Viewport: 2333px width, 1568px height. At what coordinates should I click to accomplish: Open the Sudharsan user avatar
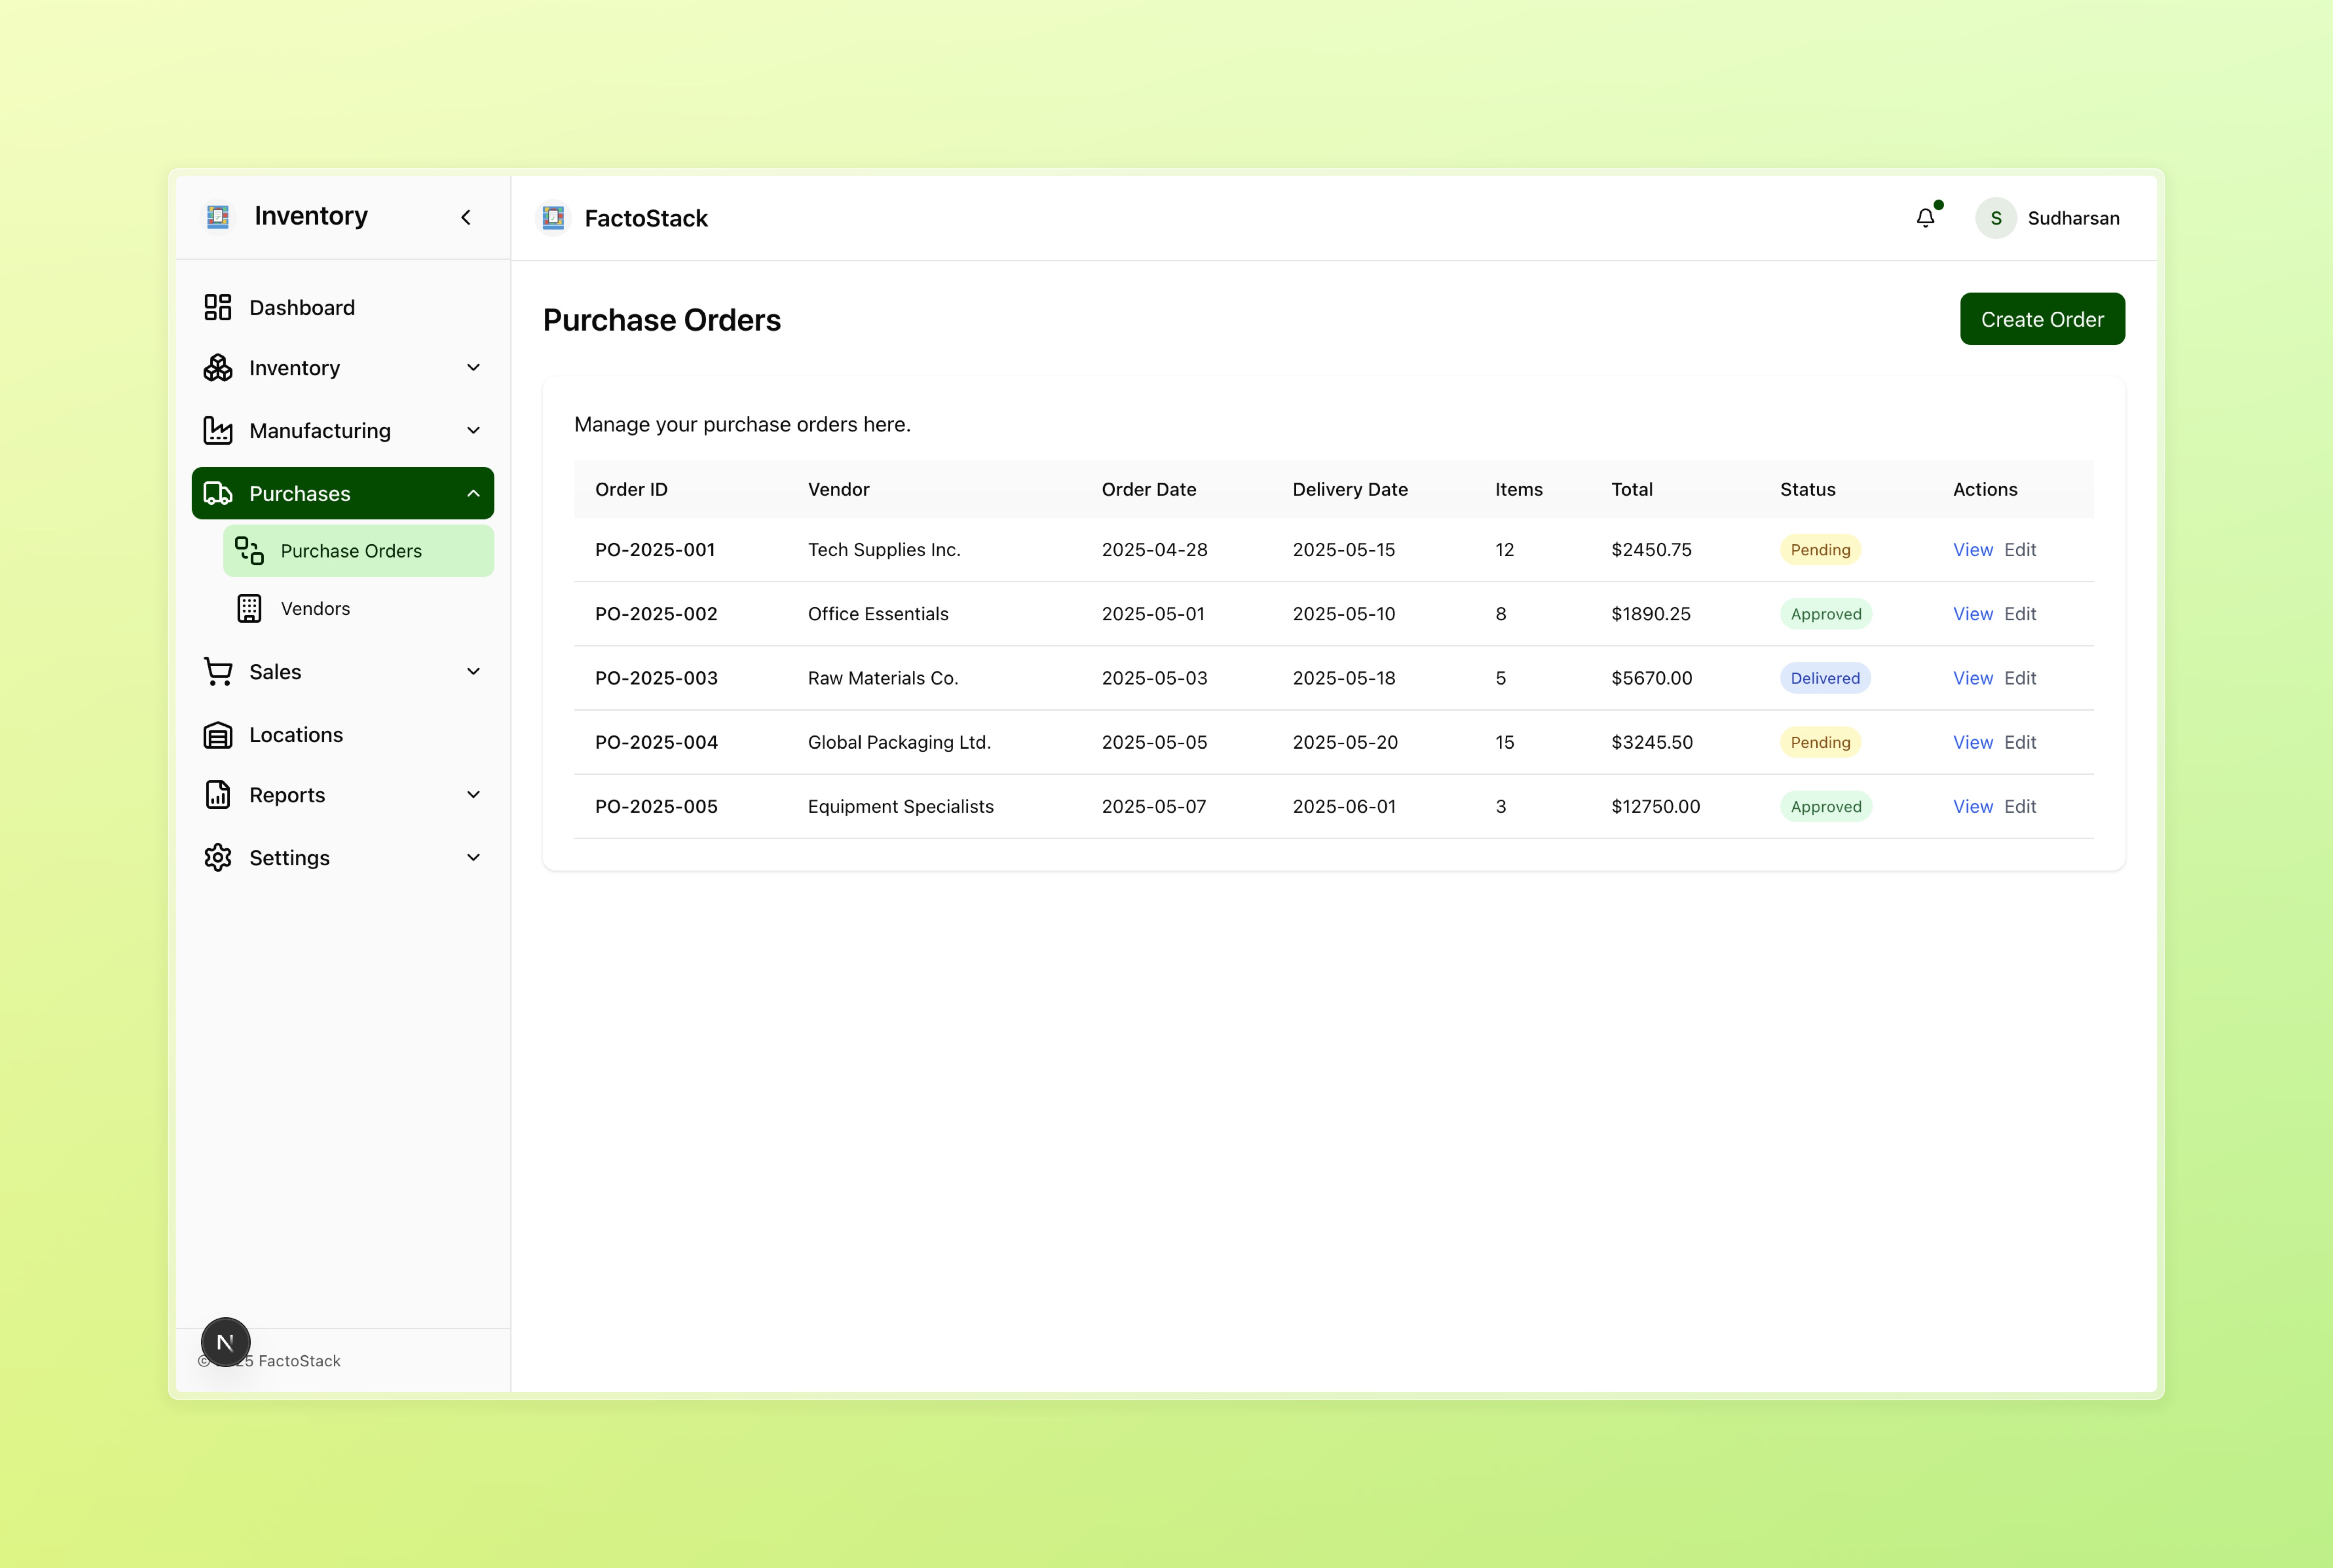click(x=1995, y=218)
